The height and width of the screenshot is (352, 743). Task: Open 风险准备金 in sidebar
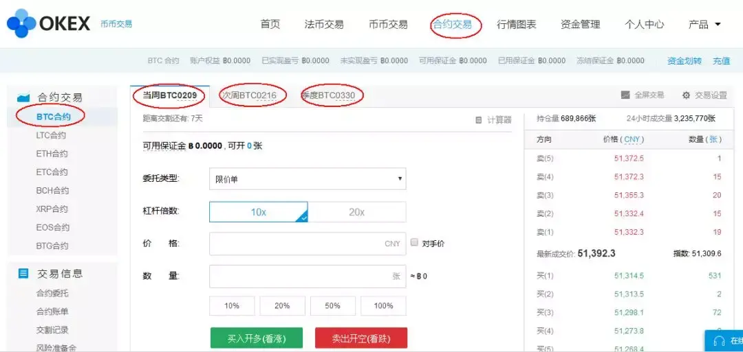(x=56, y=348)
